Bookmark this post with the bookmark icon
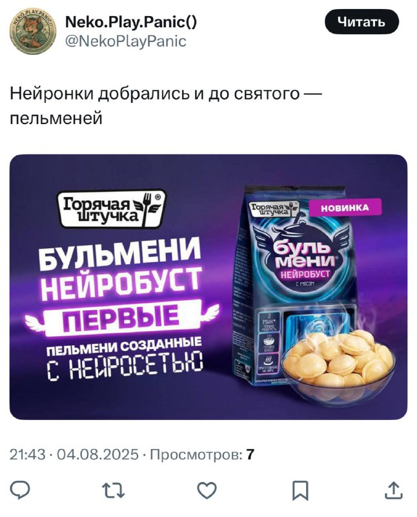 tap(301, 491)
